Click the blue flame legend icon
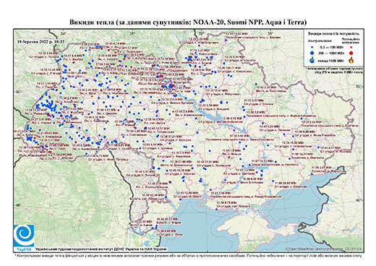 (x=312, y=60)
